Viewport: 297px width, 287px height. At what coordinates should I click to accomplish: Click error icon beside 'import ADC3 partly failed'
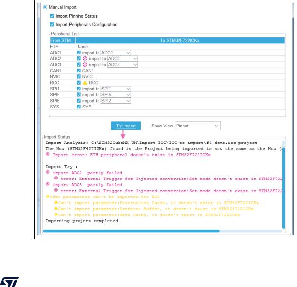[48, 184]
